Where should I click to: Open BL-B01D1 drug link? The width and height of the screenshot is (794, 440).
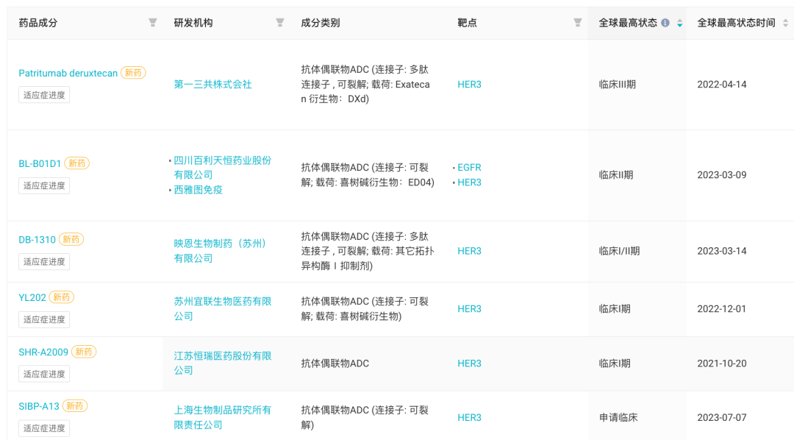(40, 164)
